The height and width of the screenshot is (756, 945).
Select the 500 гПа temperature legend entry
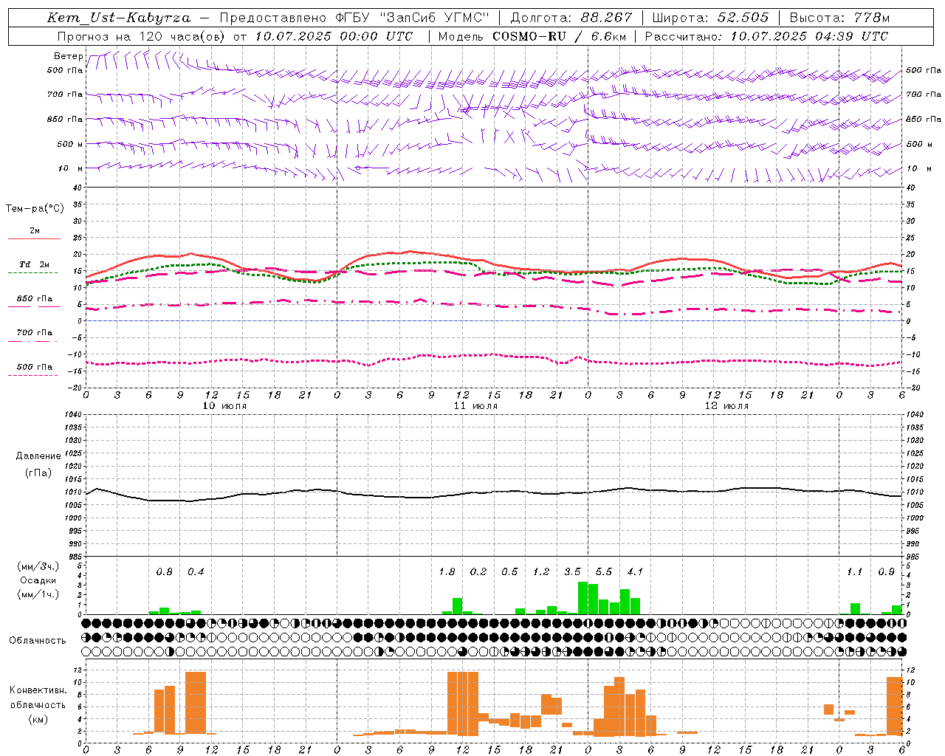click(x=34, y=370)
